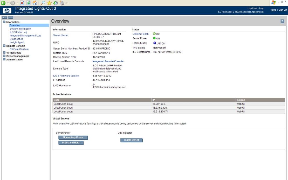Click the UUID value text
288x180 pixels.
[108, 43]
